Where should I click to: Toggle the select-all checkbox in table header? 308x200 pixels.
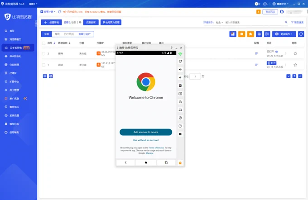pyautogui.click(x=43, y=43)
